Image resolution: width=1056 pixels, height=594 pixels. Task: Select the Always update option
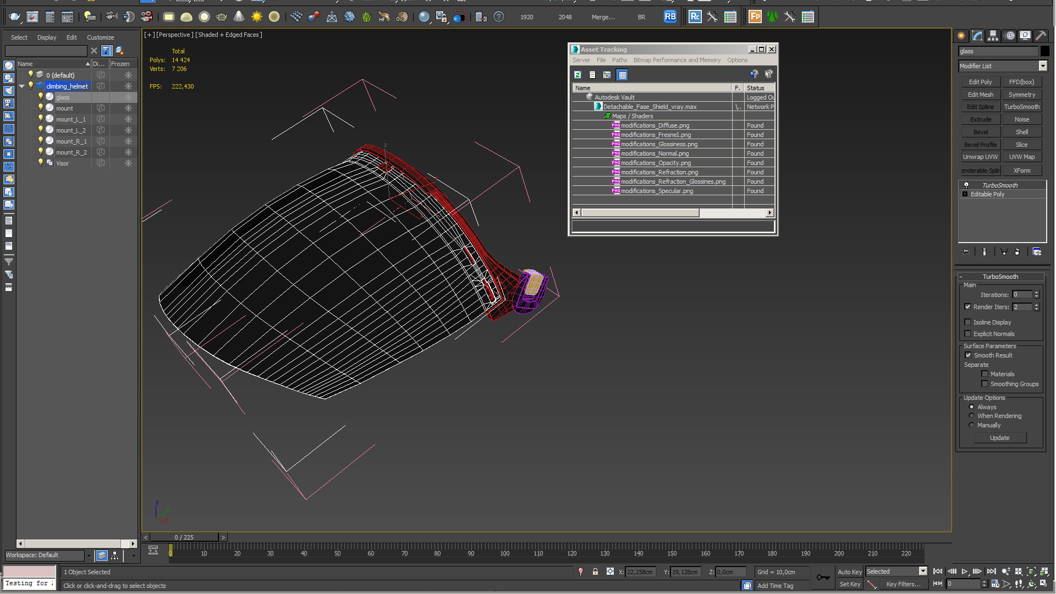pyautogui.click(x=971, y=407)
